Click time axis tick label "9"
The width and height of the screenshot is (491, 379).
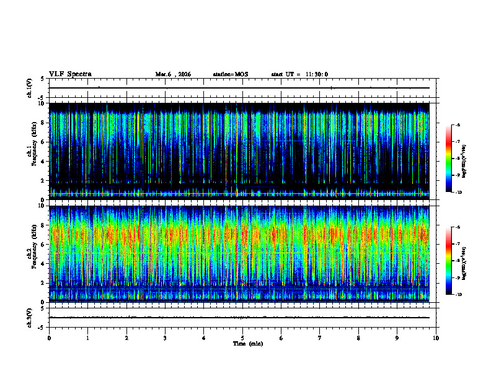pos(397,338)
